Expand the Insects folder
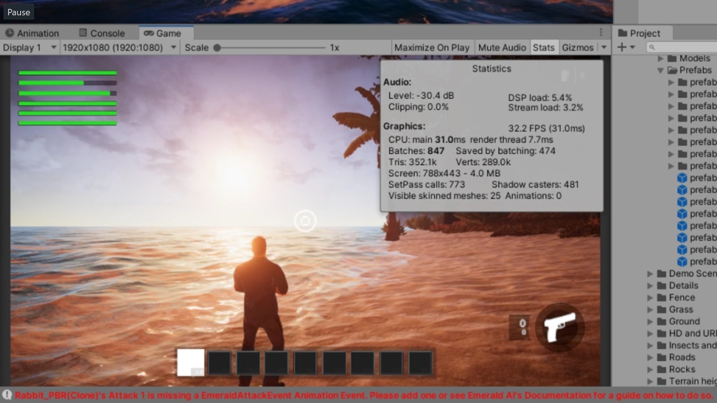 [650, 345]
